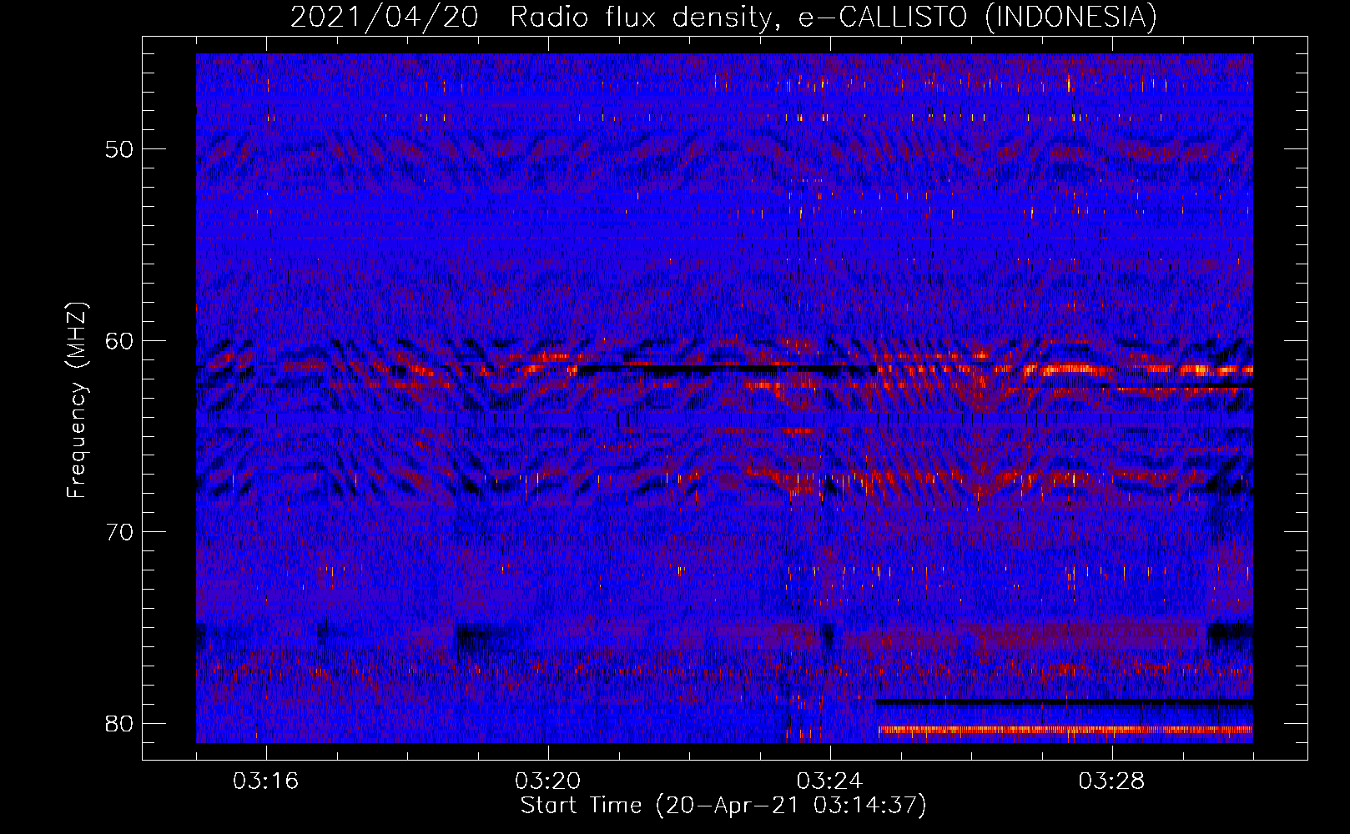This screenshot has height=834, width=1350.
Task: Click the 80 frequency tick label
Action: tap(119, 723)
